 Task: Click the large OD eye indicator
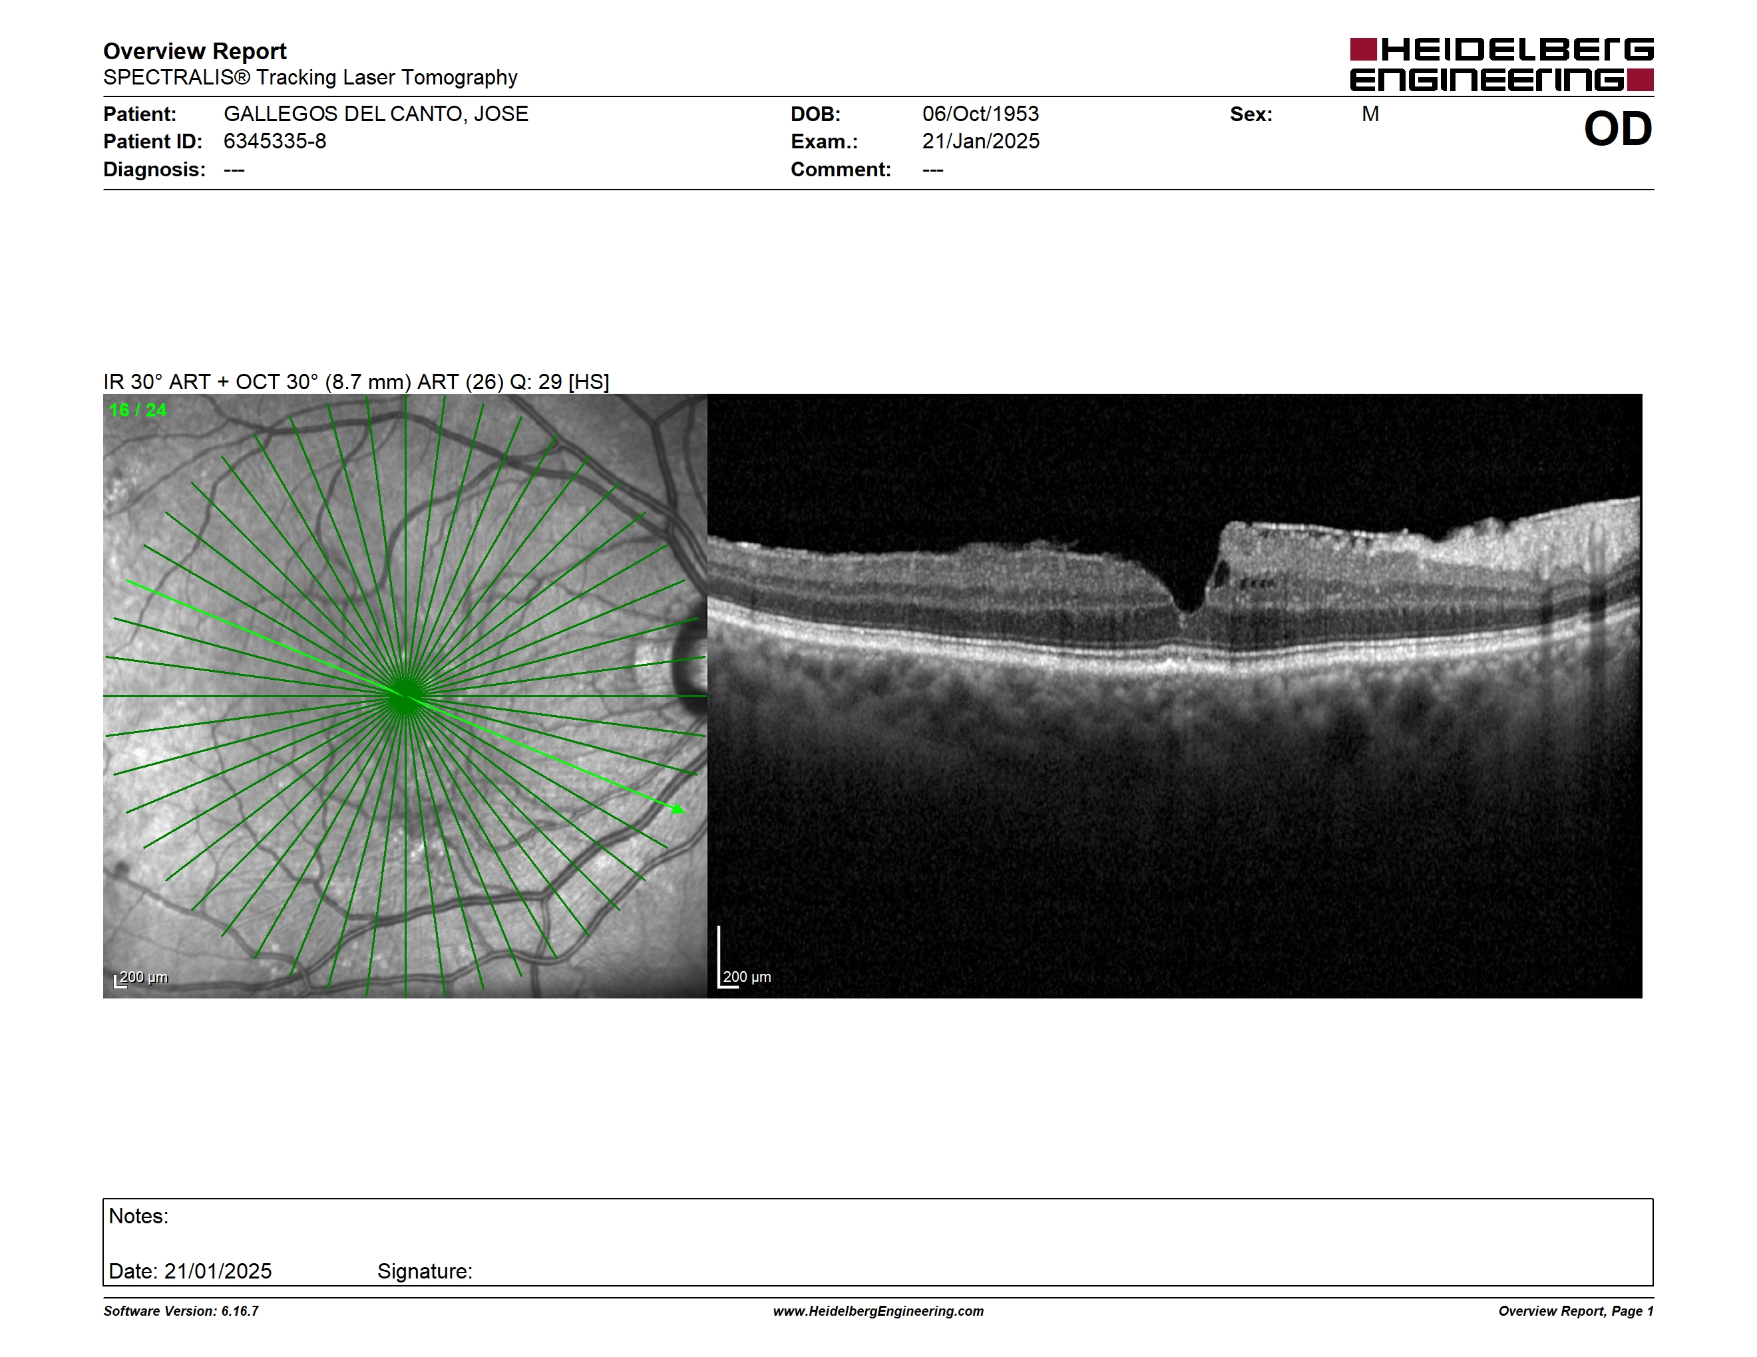[1618, 130]
